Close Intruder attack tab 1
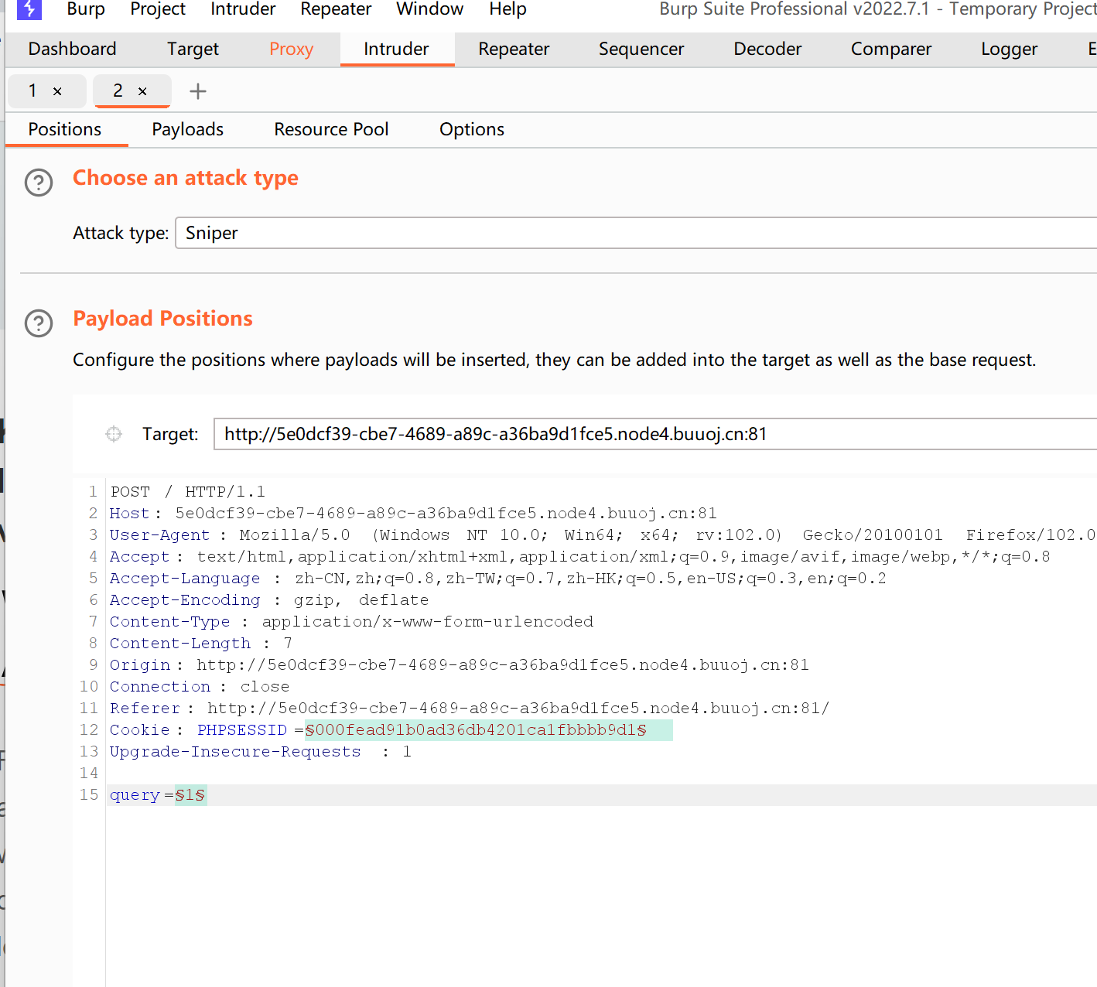This screenshot has height=987, width=1097. coord(57,91)
